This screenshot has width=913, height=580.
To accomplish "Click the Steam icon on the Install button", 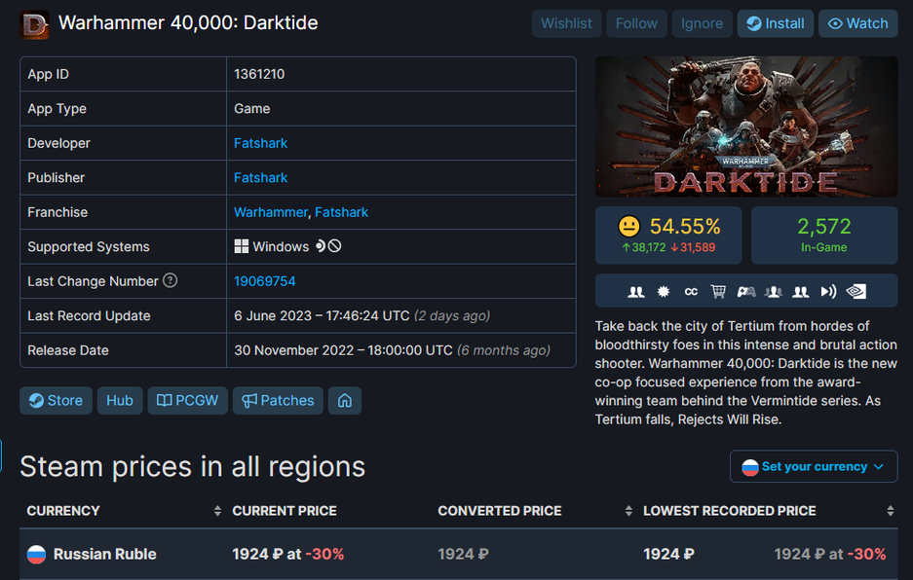I will (x=754, y=24).
